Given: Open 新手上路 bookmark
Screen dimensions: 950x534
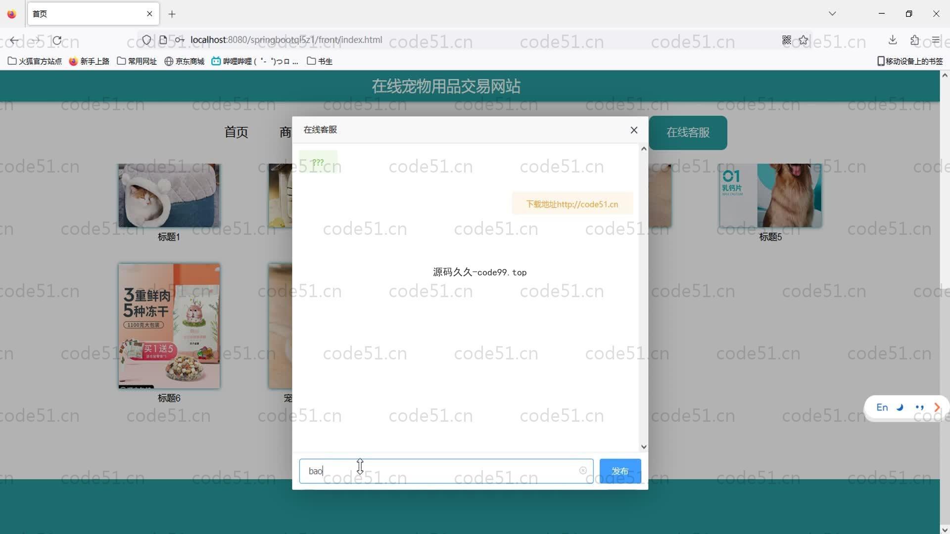Looking at the screenshot, I should pyautogui.click(x=89, y=61).
